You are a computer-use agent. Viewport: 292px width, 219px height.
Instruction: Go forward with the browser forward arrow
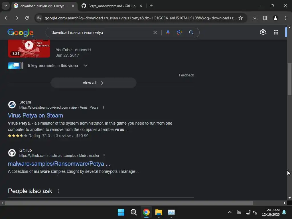point(17,18)
